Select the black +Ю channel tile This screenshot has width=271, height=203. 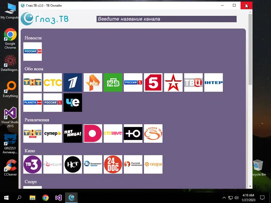[133, 133]
